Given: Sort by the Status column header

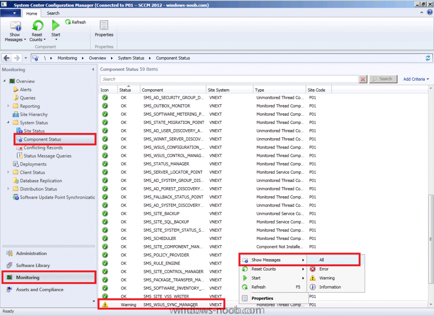Looking at the screenshot, I should coord(129,90).
